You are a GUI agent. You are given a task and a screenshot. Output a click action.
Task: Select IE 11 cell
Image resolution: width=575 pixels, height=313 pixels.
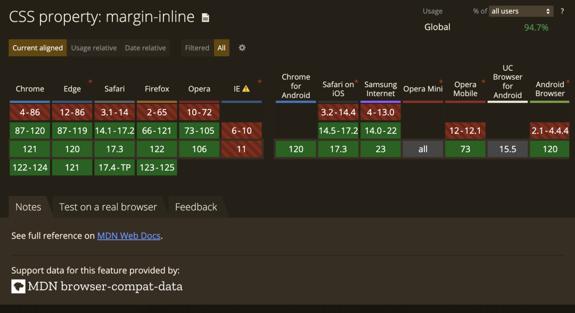click(242, 149)
